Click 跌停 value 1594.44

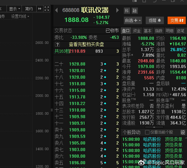click(x=178, y=72)
